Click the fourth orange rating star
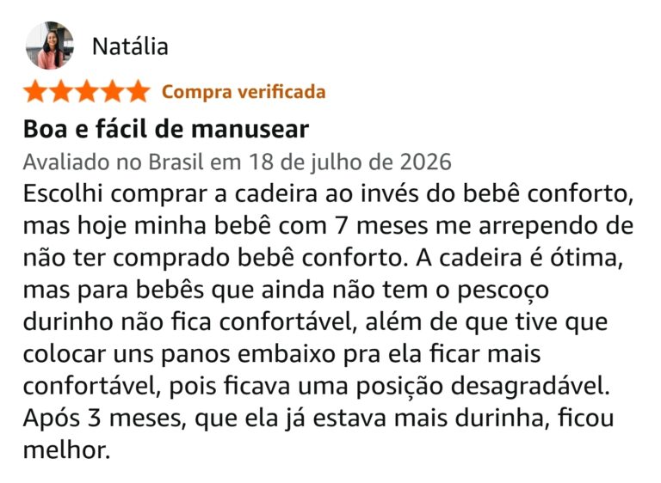The width and height of the screenshot is (661, 483). [x=113, y=92]
